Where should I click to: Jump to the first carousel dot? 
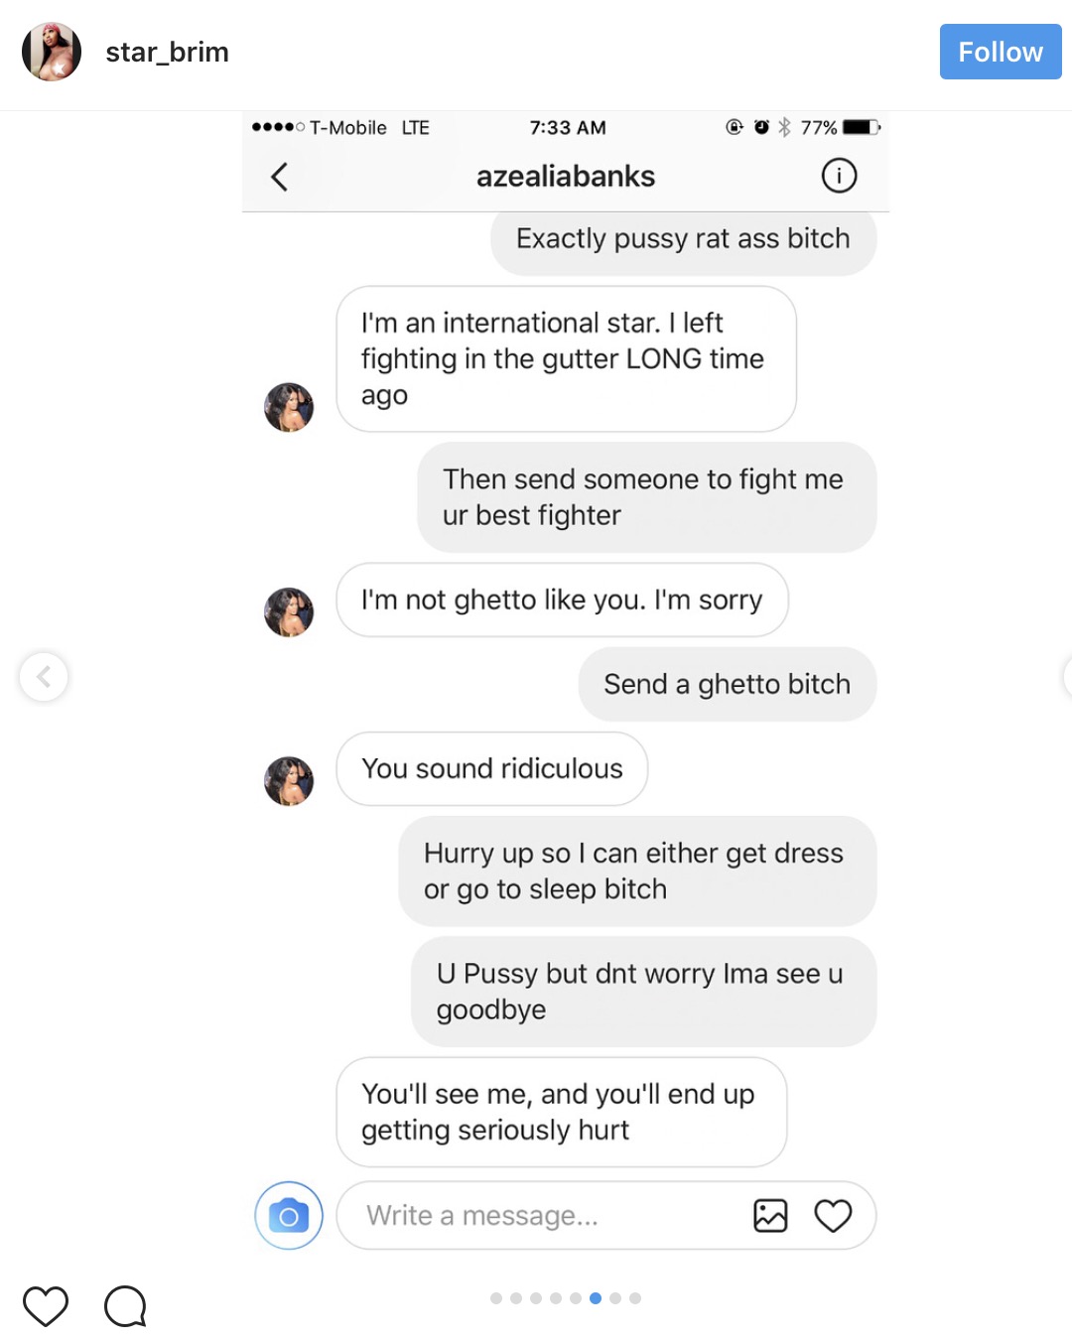[x=496, y=1298]
